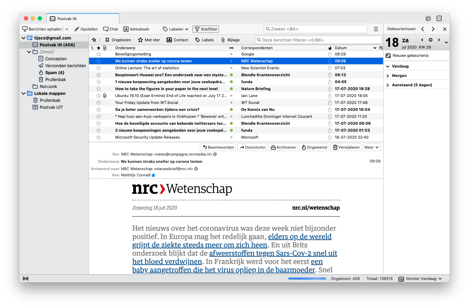
Task: Click the Opstellen compose pencil icon
Action: click(x=77, y=29)
